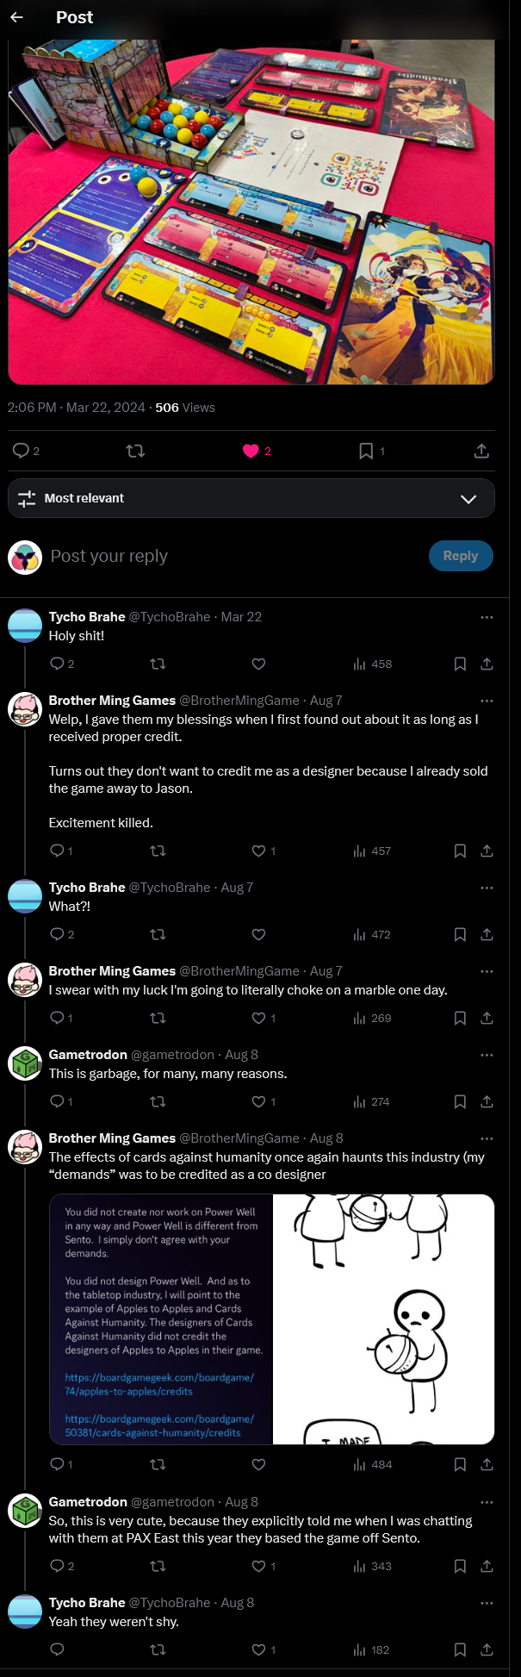Open the more menu on the "Holy shit!" reply

tap(487, 617)
